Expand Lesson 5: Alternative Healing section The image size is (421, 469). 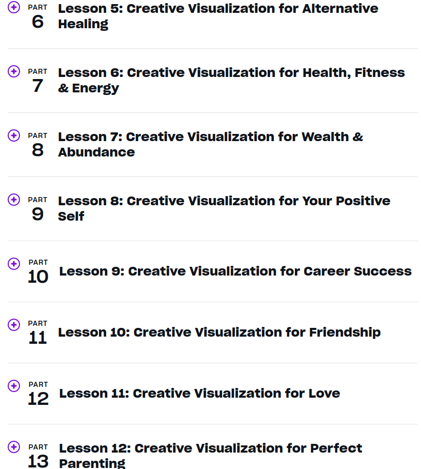tap(218, 16)
